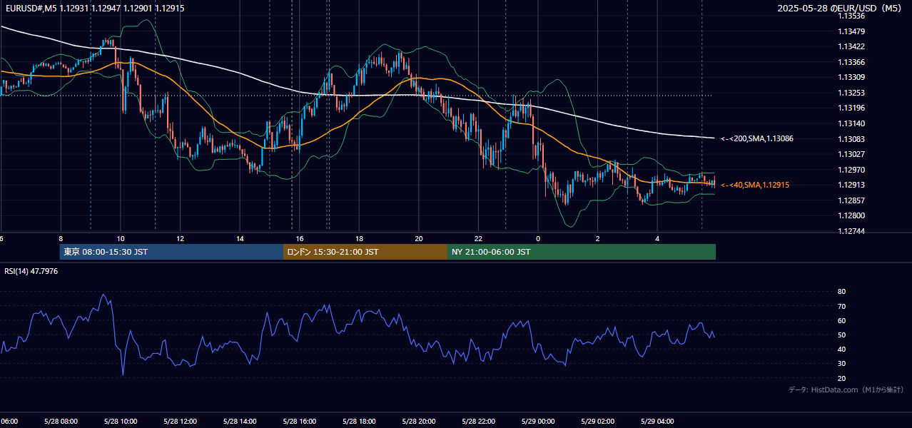
Task: Click price level 1.12913 on the axis
Action: point(852,185)
